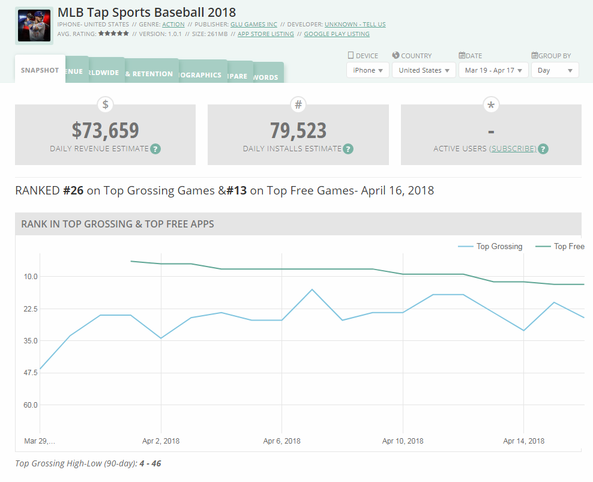
Task: Click the device icon beside DEVICE label
Action: click(x=351, y=55)
